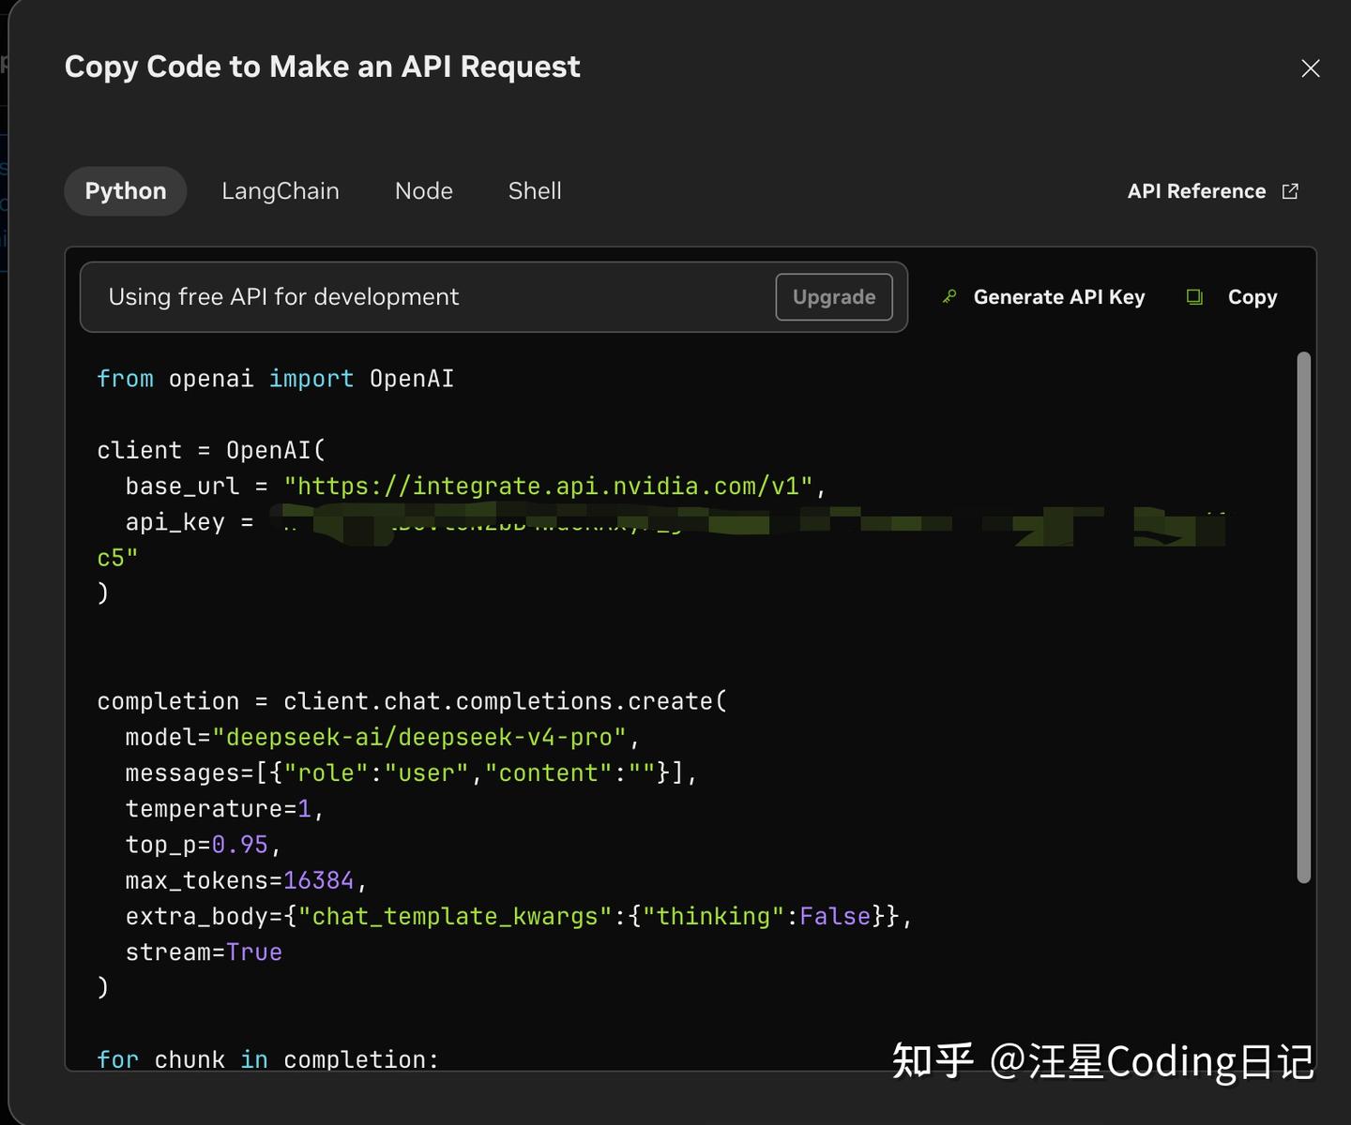The height and width of the screenshot is (1125, 1351).
Task: Click the completion = client.chat.completions.create( line
Action: pyautogui.click(x=412, y=701)
